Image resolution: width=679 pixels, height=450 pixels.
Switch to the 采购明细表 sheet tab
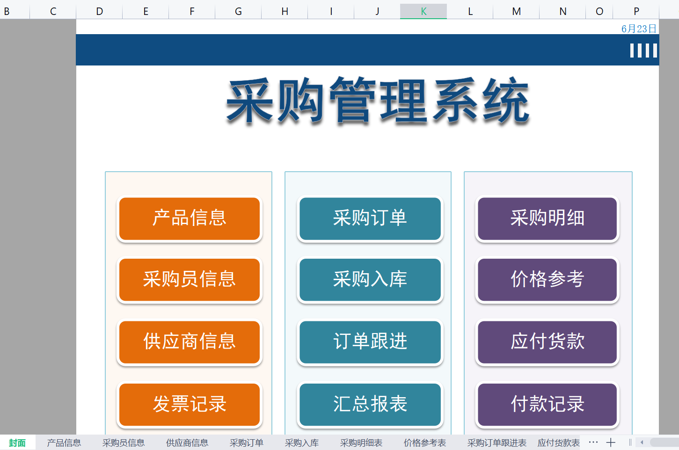pos(361,443)
